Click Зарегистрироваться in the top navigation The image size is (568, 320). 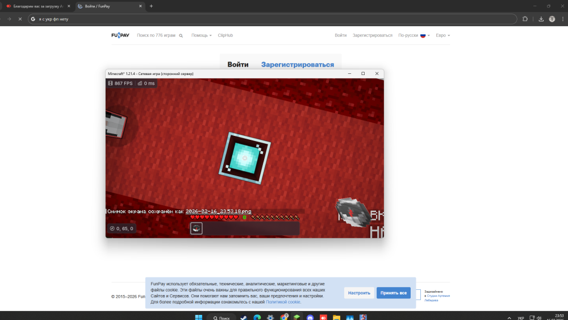tap(373, 35)
